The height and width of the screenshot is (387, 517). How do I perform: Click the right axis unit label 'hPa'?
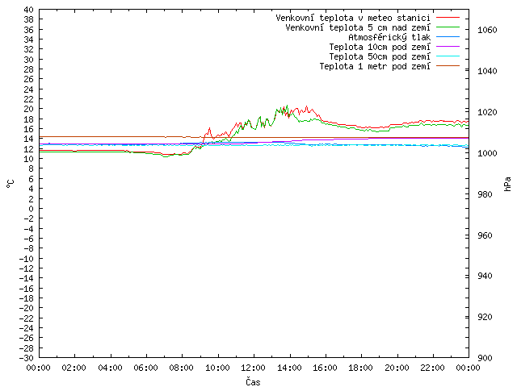point(507,184)
